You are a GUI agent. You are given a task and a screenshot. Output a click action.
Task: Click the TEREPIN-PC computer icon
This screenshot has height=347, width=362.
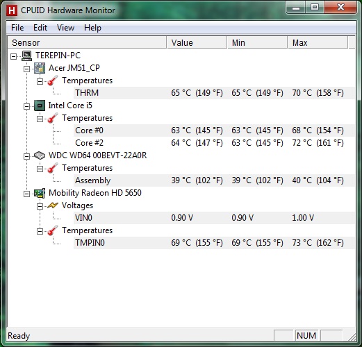(x=27, y=56)
